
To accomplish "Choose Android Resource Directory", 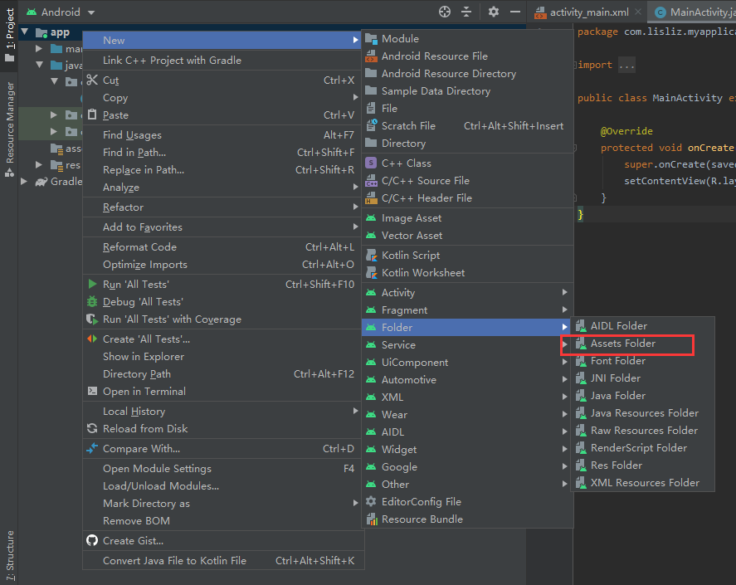I will [x=468, y=73].
